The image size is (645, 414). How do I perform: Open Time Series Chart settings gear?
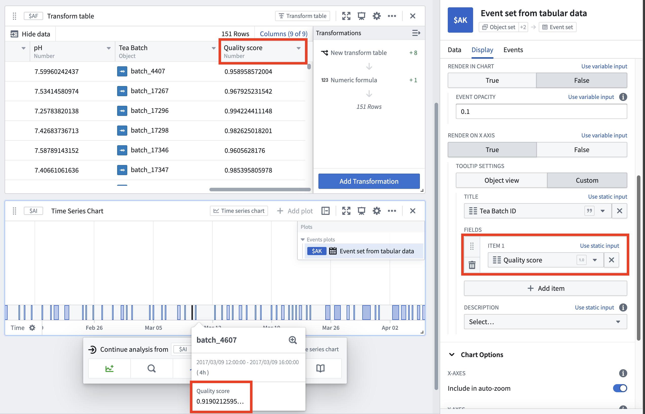(x=377, y=211)
